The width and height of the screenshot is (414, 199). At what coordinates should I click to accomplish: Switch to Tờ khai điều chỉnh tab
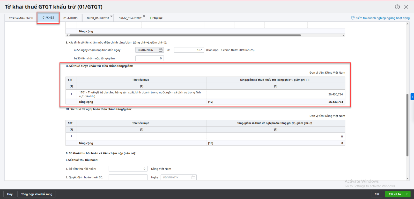pos(21,18)
